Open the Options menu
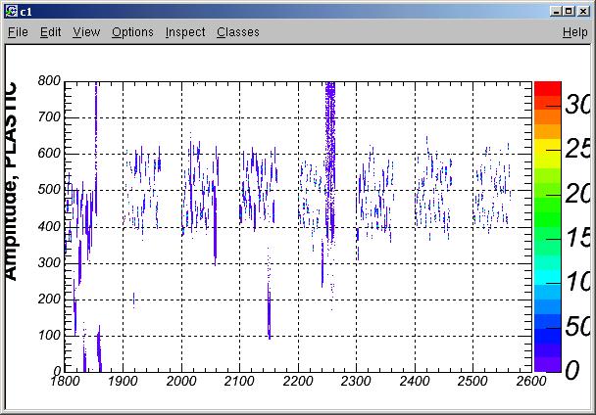The height and width of the screenshot is (415, 596). 132,32
